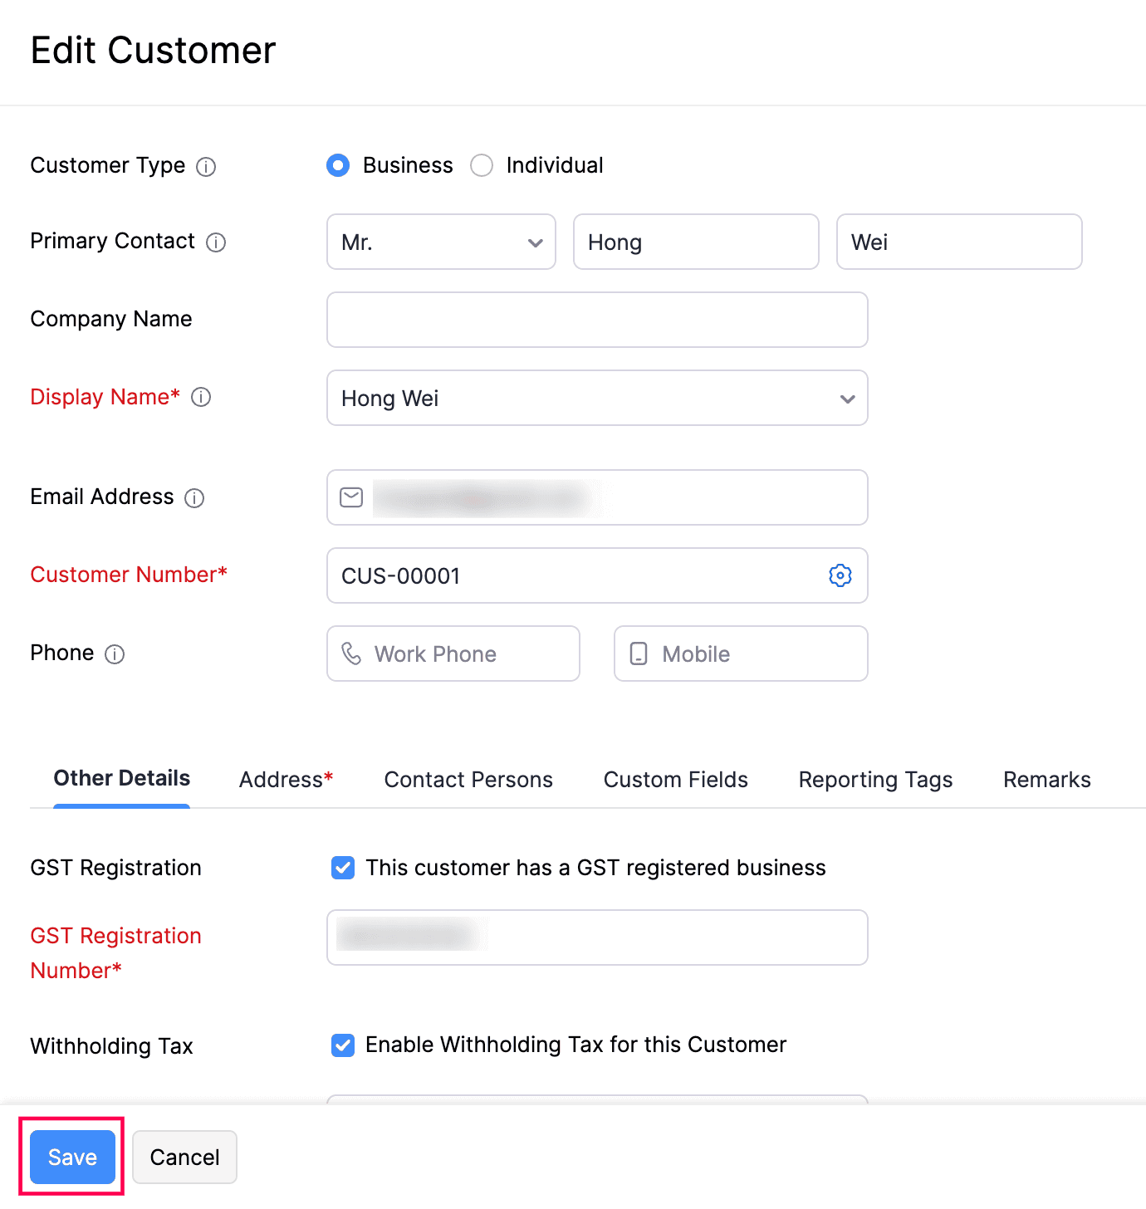The image size is (1146, 1209).
Task: Save the customer changes
Action: coord(71,1157)
